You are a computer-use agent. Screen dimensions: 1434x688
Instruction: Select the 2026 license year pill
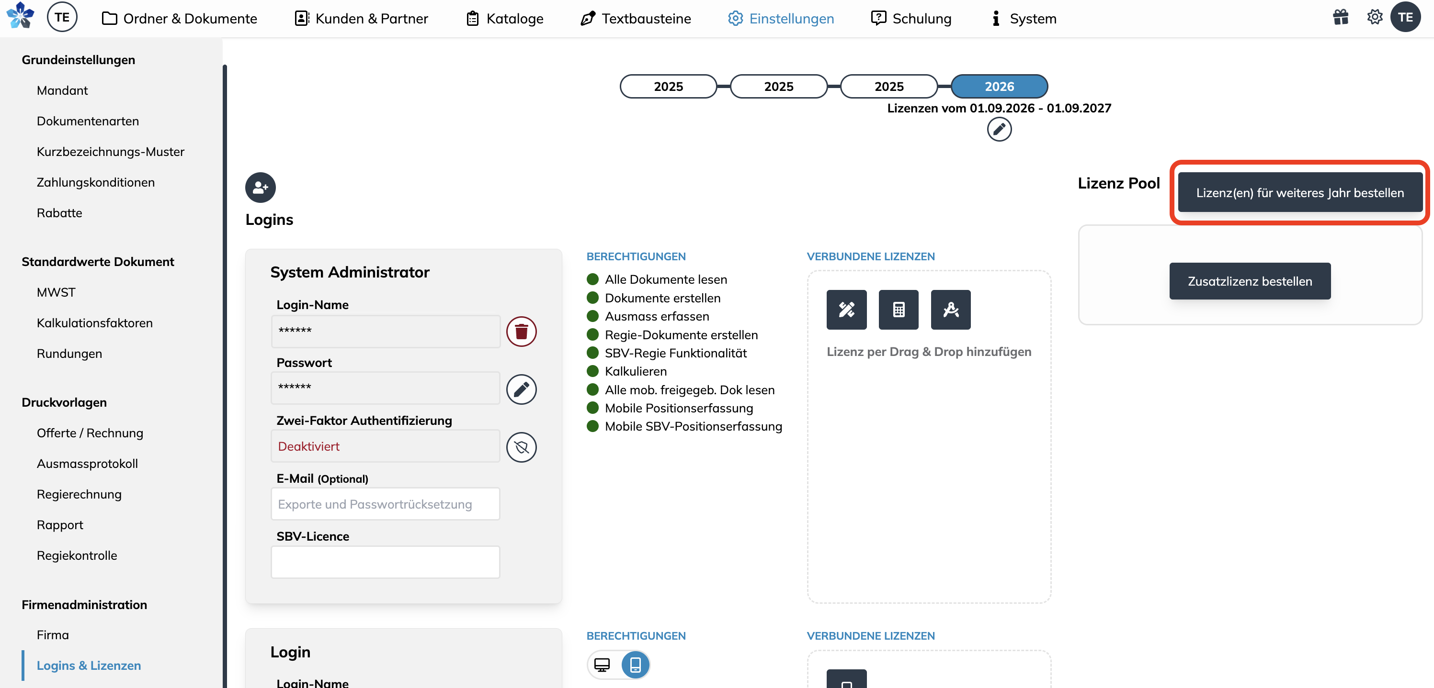pyautogui.click(x=999, y=86)
